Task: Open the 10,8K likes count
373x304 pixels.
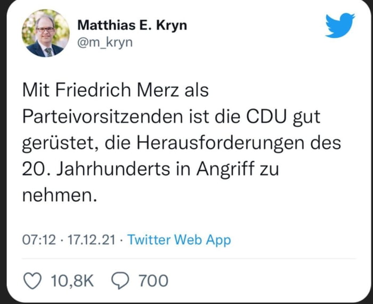Action: click(x=73, y=280)
